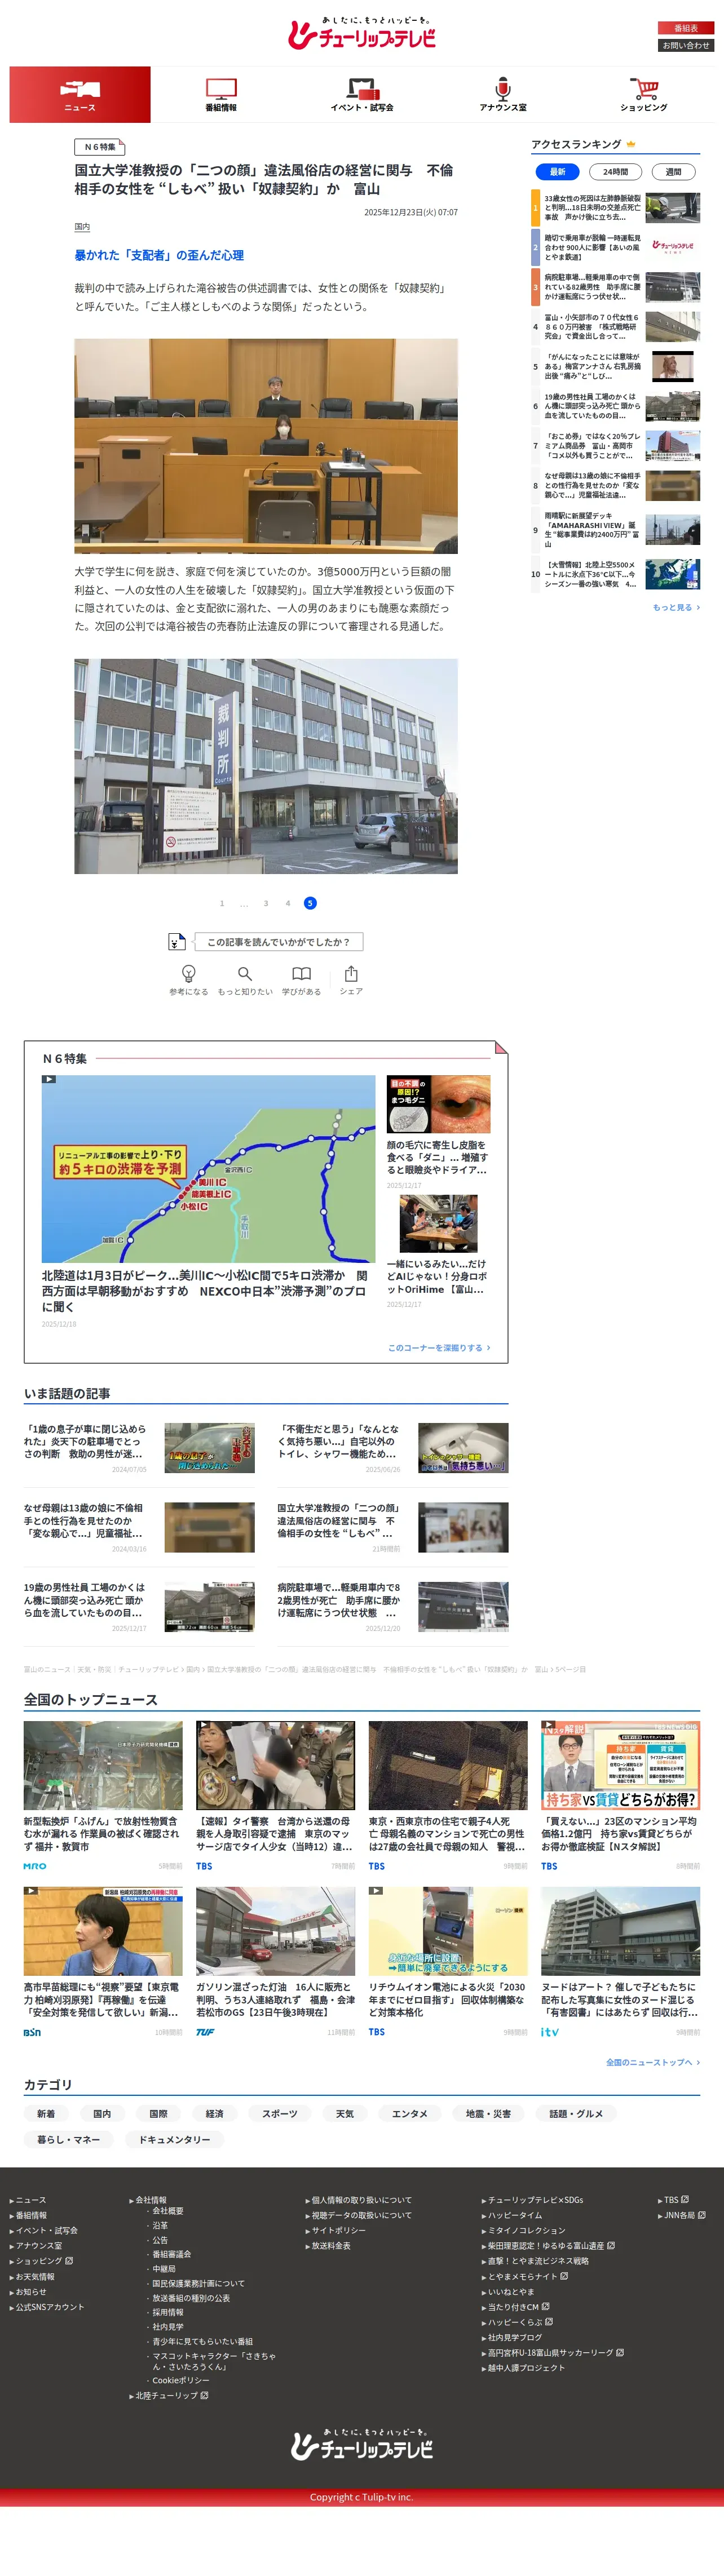Click the シェア share icon

pos(351,973)
